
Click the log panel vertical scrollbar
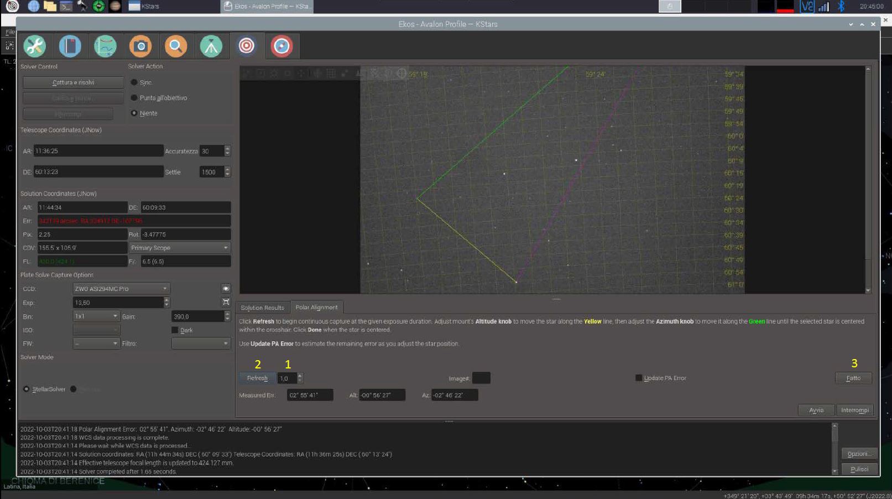(834, 449)
